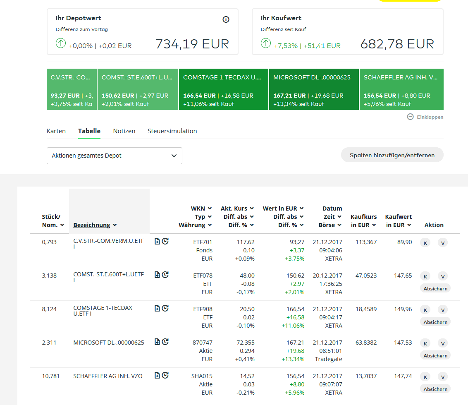Open info icon in Ihr Depotwert card

[226, 19]
